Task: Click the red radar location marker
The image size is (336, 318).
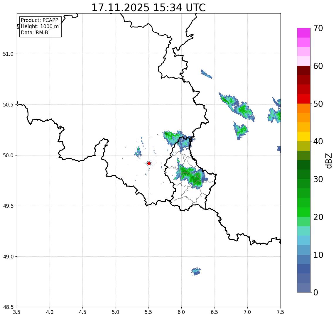Action: click(149, 163)
